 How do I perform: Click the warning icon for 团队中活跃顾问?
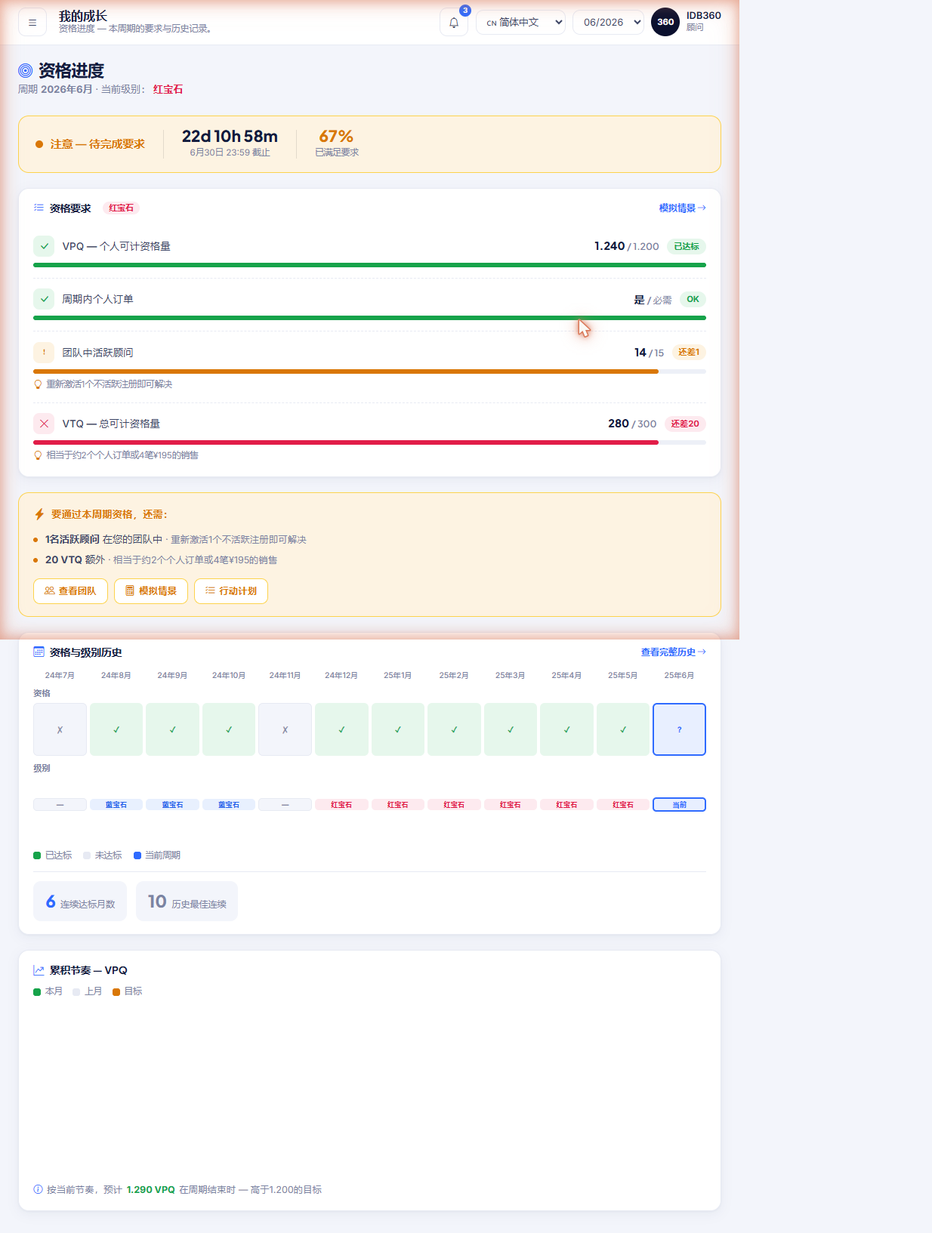pos(44,353)
